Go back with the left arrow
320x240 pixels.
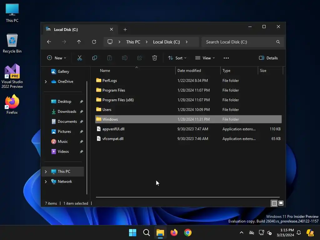coord(49,42)
